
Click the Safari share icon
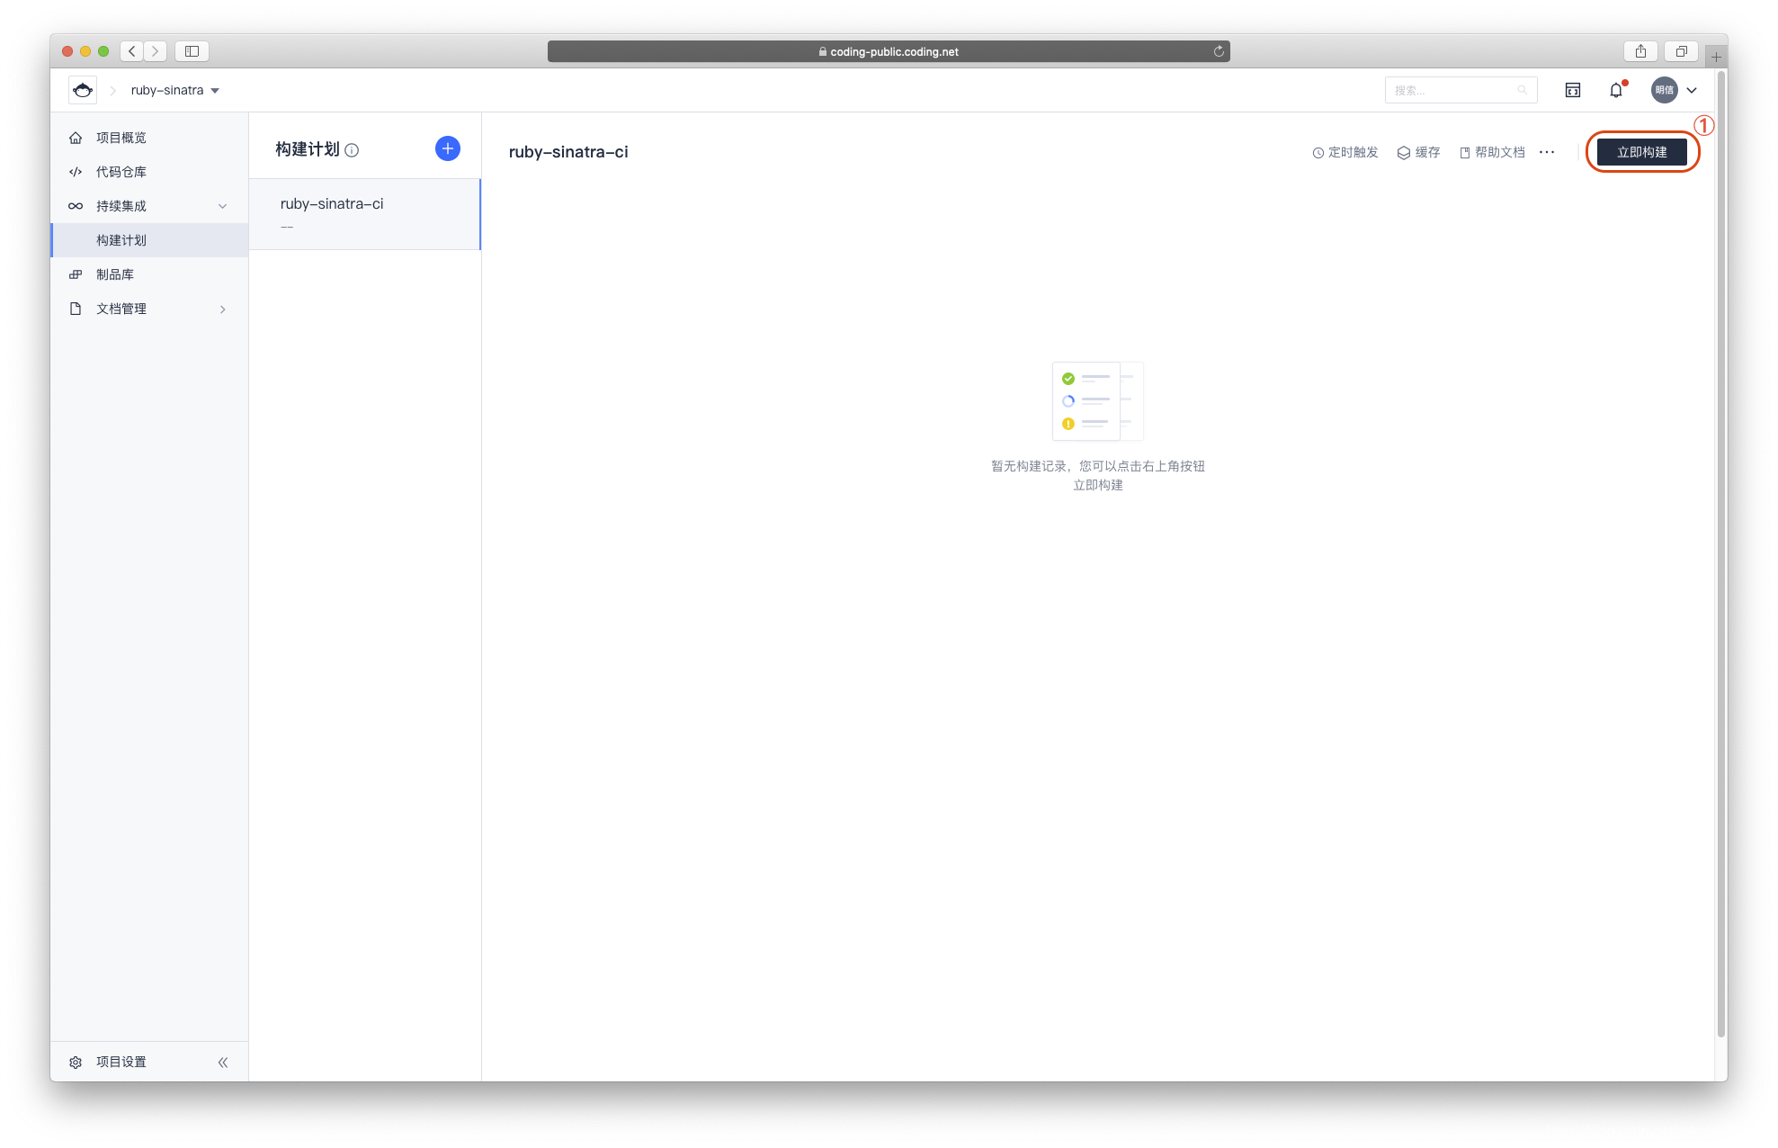coord(1640,51)
